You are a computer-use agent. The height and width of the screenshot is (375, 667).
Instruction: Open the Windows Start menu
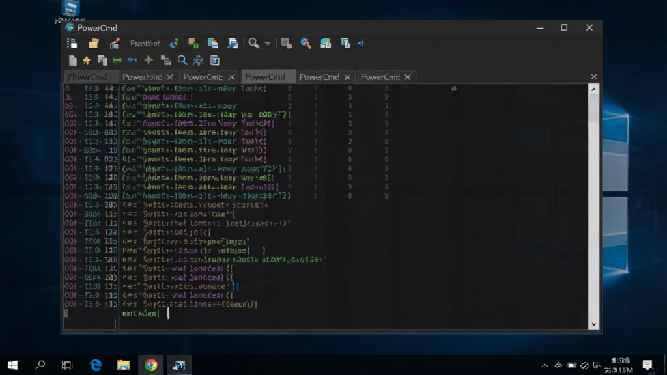pyautogui.click(x=13, y=365)
